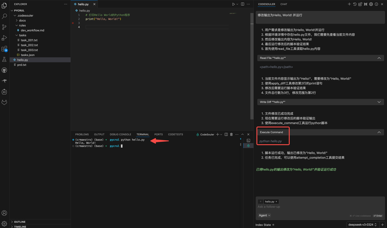Image resolution: width=387 pixels, height=228 pixels.
Task: Switch to the CHAT tab
Action: pyautogui.click(x=284, y=4)
